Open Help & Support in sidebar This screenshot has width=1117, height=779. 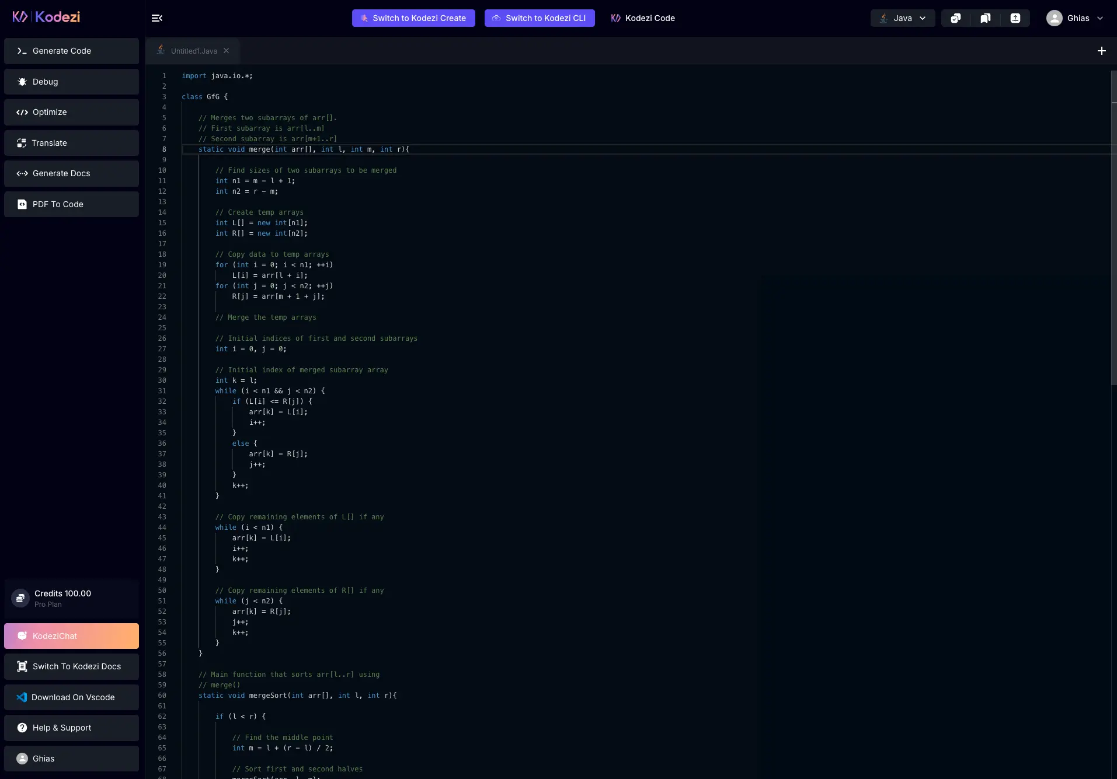pyautogui.click(x=71, y=728)
